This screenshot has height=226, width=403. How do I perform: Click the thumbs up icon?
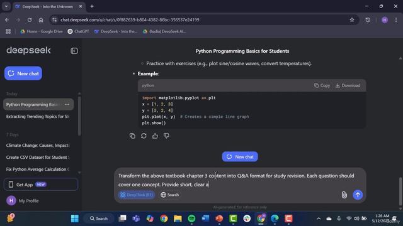(155, 136)
